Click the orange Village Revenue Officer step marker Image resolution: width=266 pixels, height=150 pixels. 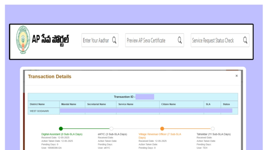click(x=162, y=129)
